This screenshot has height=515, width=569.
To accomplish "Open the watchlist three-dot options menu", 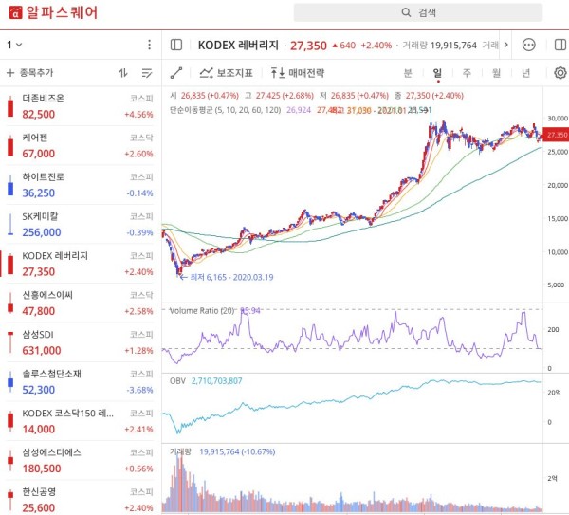I will point(149,45).
